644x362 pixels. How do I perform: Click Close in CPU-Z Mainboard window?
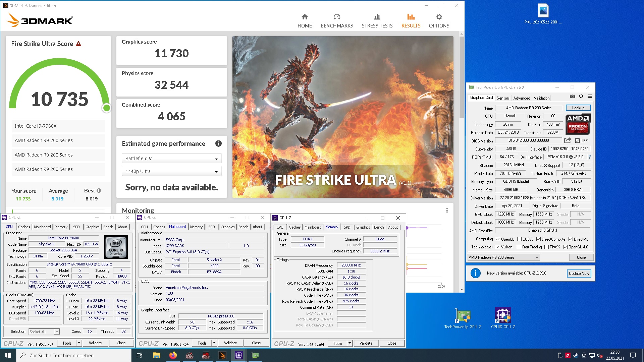(256, 343)
